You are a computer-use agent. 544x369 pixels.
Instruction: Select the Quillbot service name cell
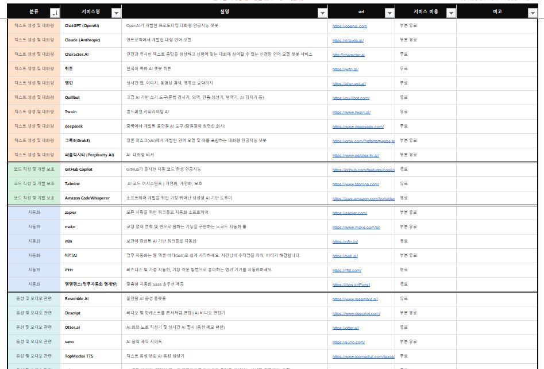91,98
